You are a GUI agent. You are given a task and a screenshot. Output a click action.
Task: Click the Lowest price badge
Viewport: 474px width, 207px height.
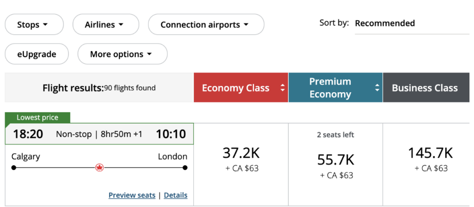[37, 118]
